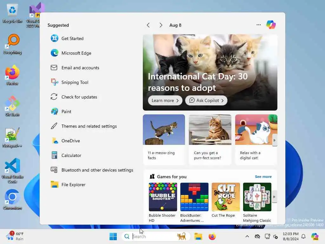Click Ask Copilot on Cat Day banner

(x=206, y=100)
